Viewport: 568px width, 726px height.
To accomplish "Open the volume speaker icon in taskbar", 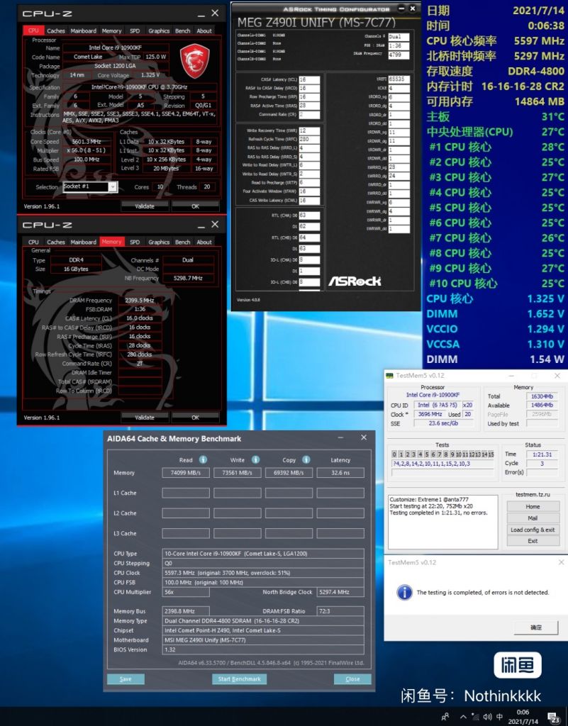I will coord(487,717).
